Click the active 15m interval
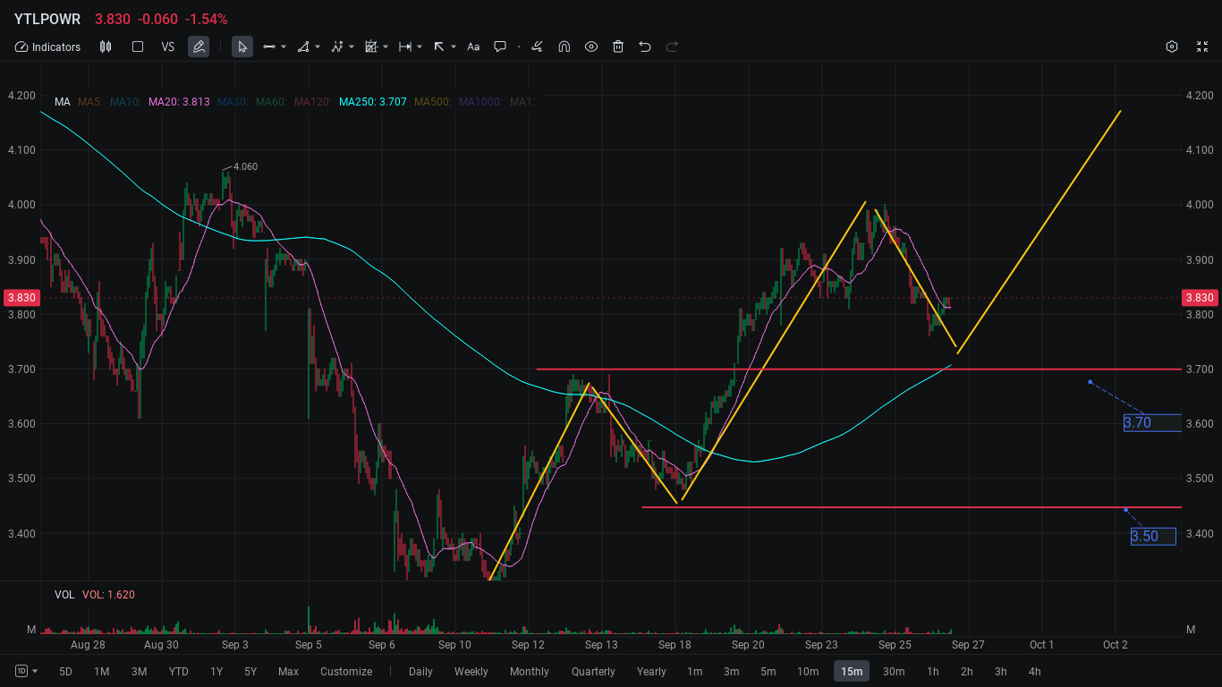 click(852, 671)
